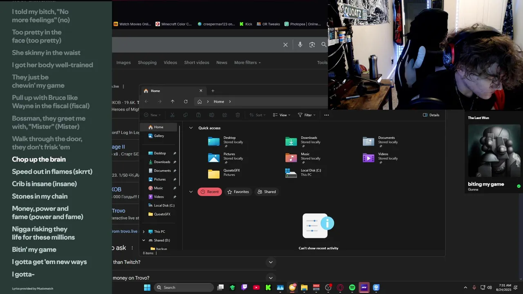The image size is (523, 294).
Task: Open File Explorer from the taskbar
Action: (304, 287)
